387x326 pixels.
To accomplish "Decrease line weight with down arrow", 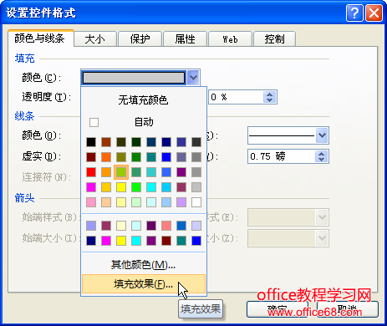I will (x=322, y=160).
